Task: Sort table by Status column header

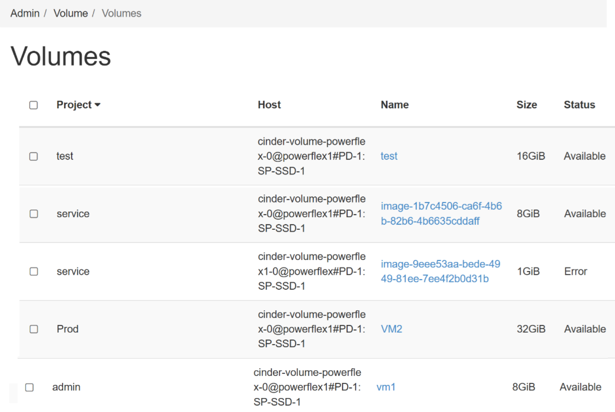Action: point(579,105)
